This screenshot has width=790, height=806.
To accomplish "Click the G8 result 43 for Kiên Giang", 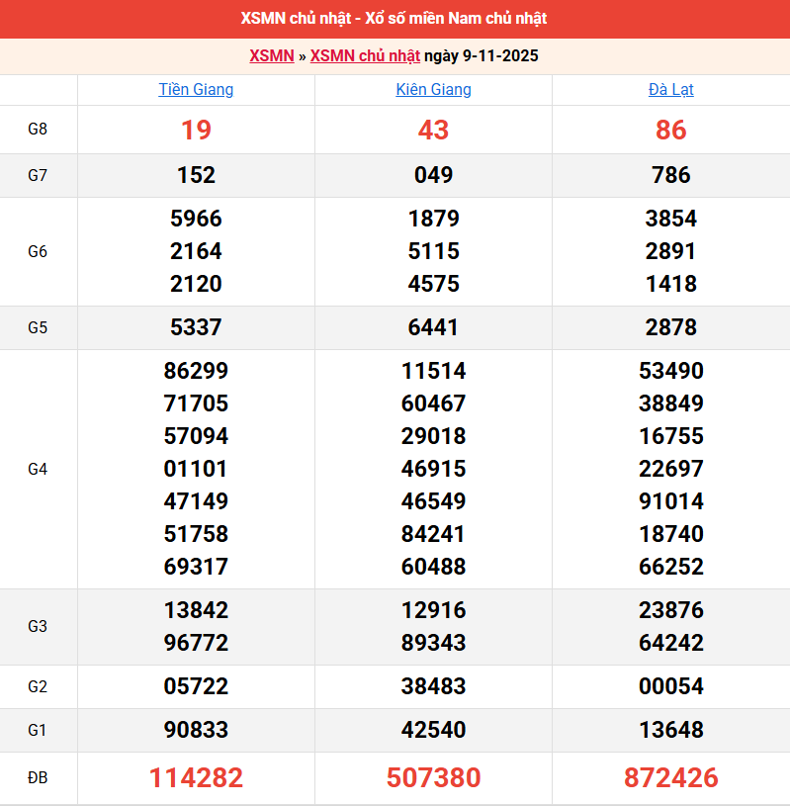I will pyautogui.click(x=433, y=130).
